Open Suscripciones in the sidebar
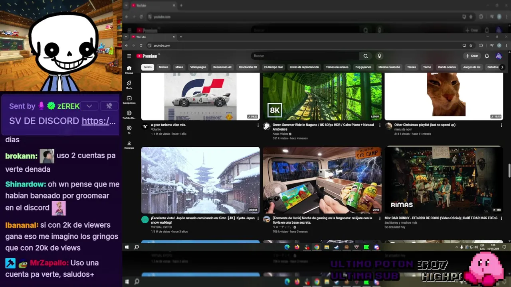511x287 pixels. (129, 100)
